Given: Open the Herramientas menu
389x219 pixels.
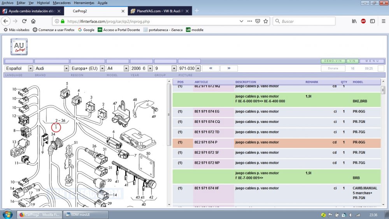Looking at the screenshot, I should pyautogui.click(x=84, y=3).
